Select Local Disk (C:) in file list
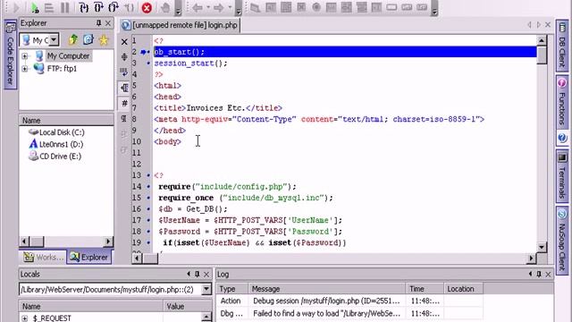Image resolution: width=572 pixels, height=322 pixels. coord(62,132)
